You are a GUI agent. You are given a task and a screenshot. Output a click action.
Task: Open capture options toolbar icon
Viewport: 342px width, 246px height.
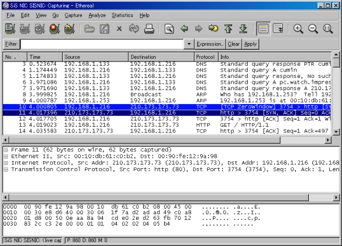point(25,28)
